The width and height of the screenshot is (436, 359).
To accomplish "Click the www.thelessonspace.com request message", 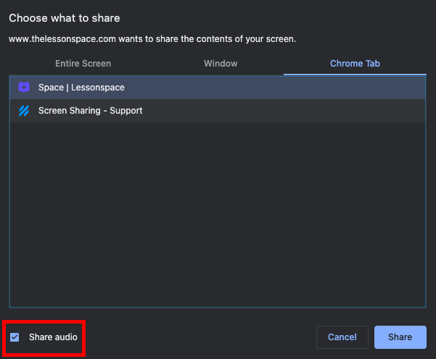I will click(109, 39).
